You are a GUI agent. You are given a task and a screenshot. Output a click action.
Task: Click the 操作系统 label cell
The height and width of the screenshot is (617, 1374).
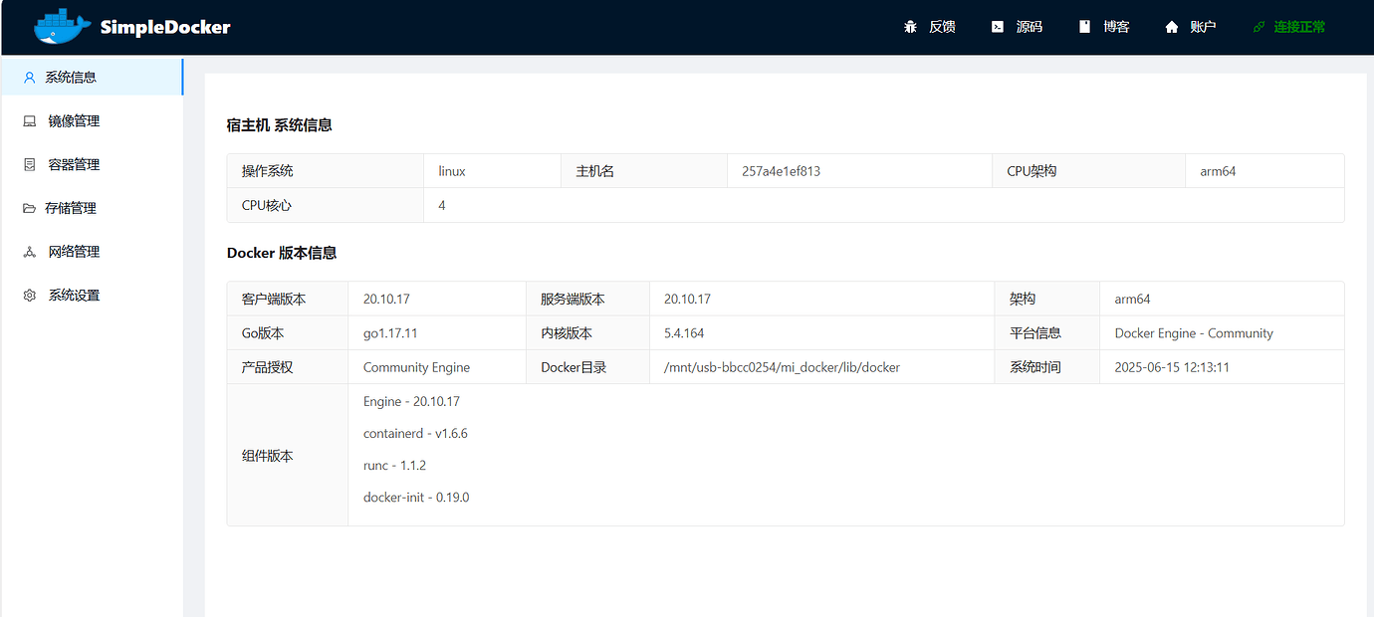coord(326,171)
